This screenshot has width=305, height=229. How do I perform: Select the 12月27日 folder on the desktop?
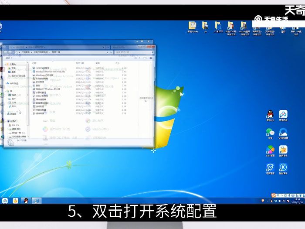pyautogui.click(x=218, y=27)
